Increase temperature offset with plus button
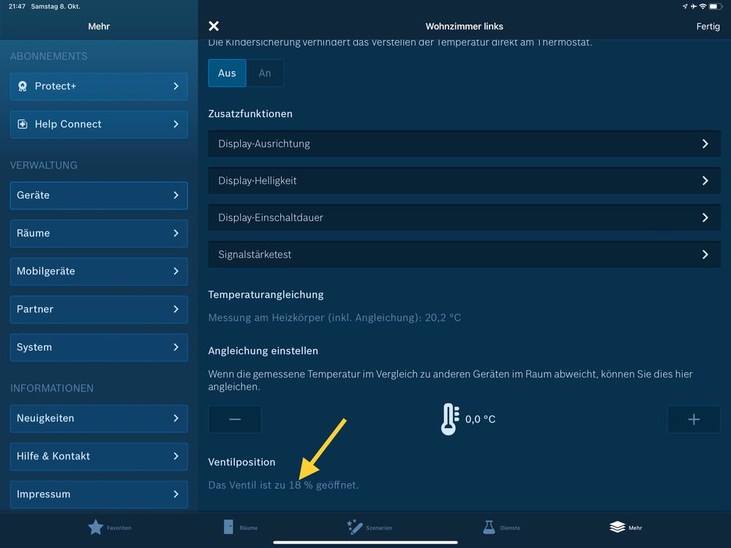The width and height of the screenshot is (731, 548). click(x=694, y=419)
